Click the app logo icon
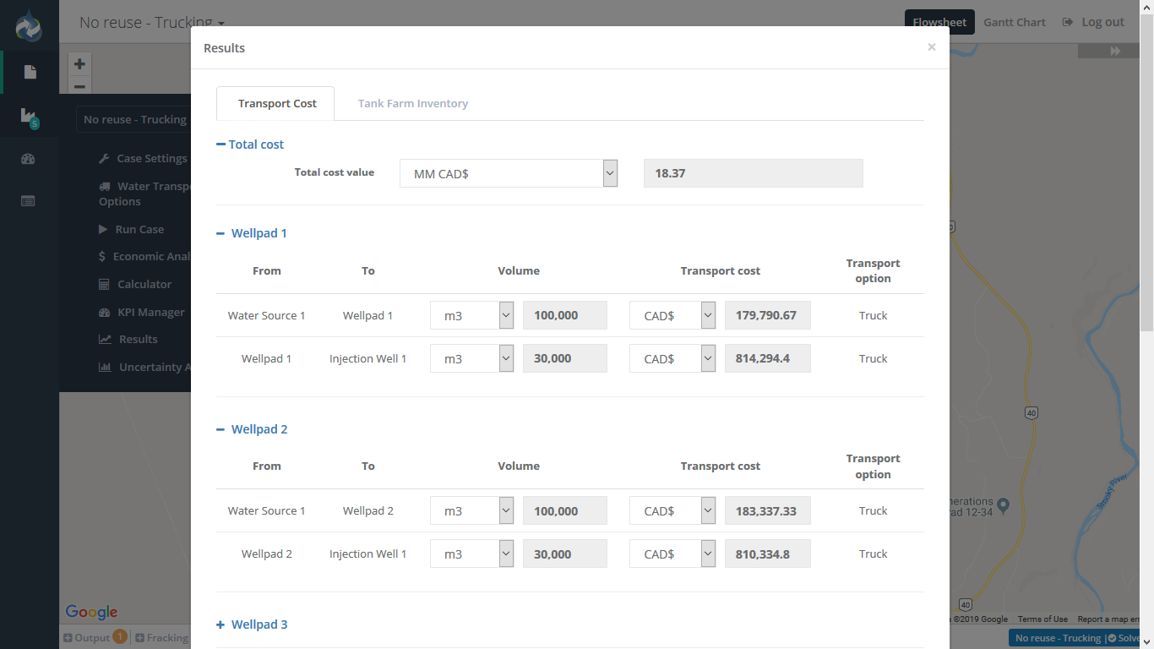Image resolution: width=1154 pixels, height=649 pixels. coord(29,25)
